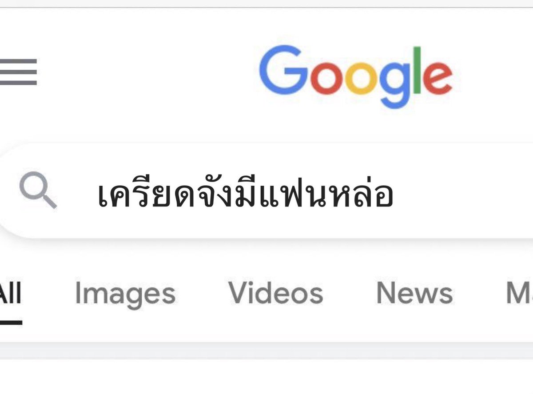Switch to the Videos tab

[276, 293]
